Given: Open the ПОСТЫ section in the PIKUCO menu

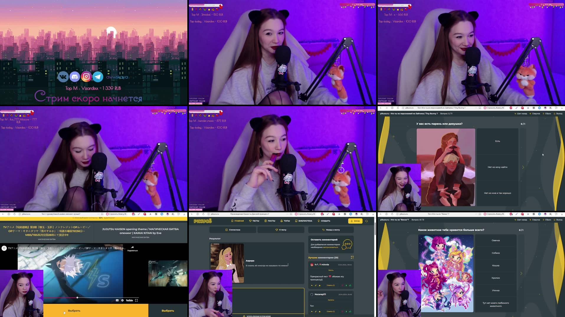Looking at the screenshot, I should [x=271, y=221].
